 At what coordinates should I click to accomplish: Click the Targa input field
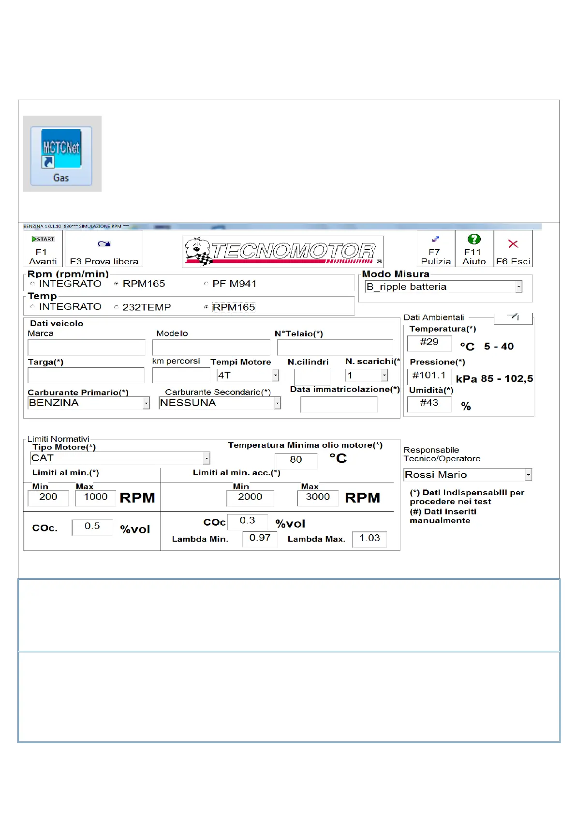point(86,375)
